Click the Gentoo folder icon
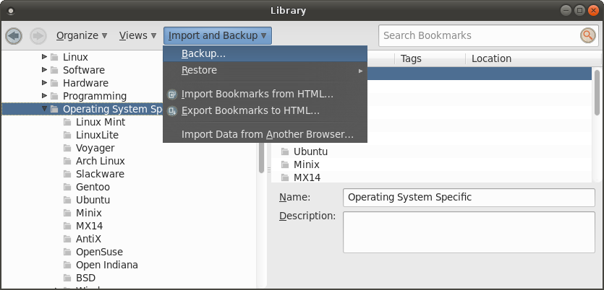 67,187
